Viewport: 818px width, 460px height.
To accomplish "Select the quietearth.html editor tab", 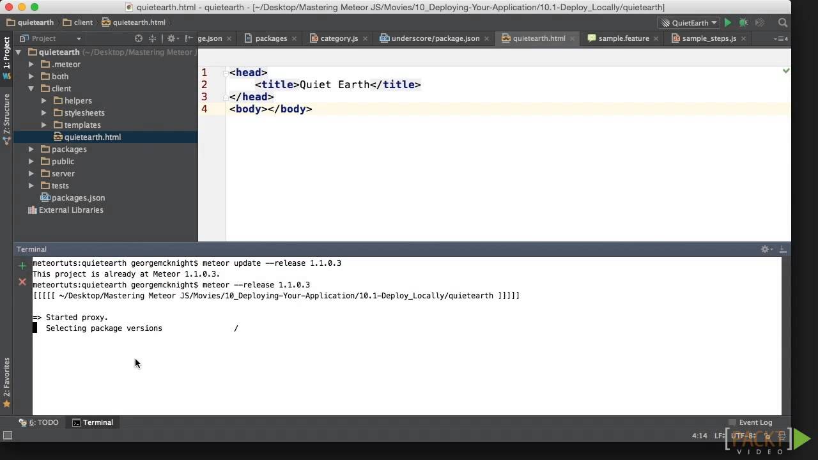I will (539, 38).
